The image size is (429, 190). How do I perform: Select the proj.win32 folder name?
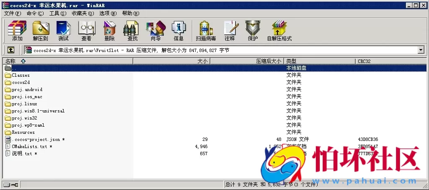(25, 118)
